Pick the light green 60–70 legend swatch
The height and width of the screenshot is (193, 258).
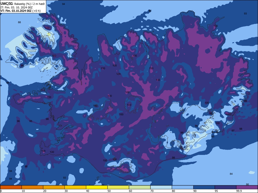(x=140, y=187)
